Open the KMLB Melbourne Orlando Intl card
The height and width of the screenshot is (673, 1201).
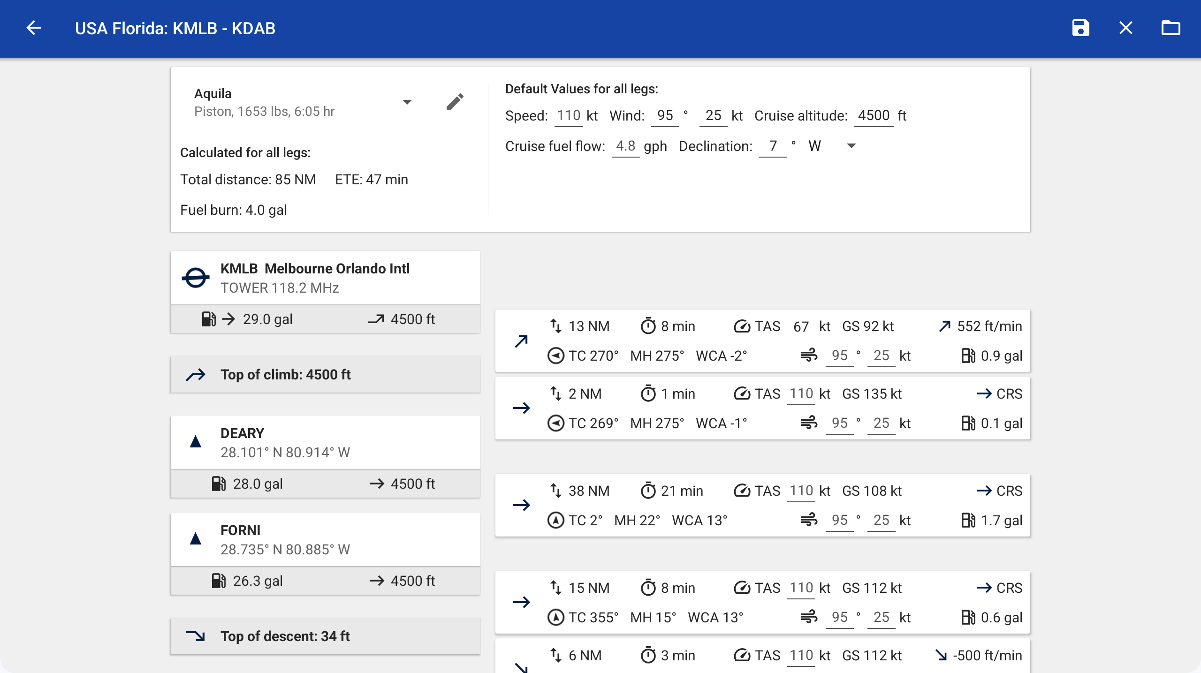click(x=325, y=278)
